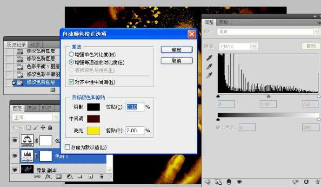Click the History panel bottom snapshot icon
Viewport: 321px width, 187px height.
pyautogui.click(x=53, y=90)
